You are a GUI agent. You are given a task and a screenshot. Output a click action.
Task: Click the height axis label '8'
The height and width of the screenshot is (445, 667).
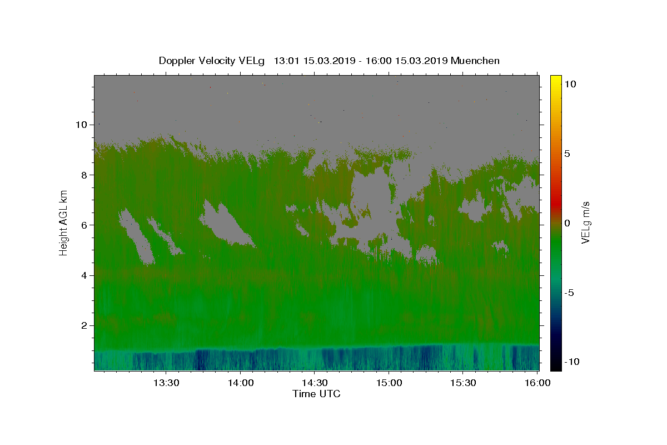tap(85, 175)
